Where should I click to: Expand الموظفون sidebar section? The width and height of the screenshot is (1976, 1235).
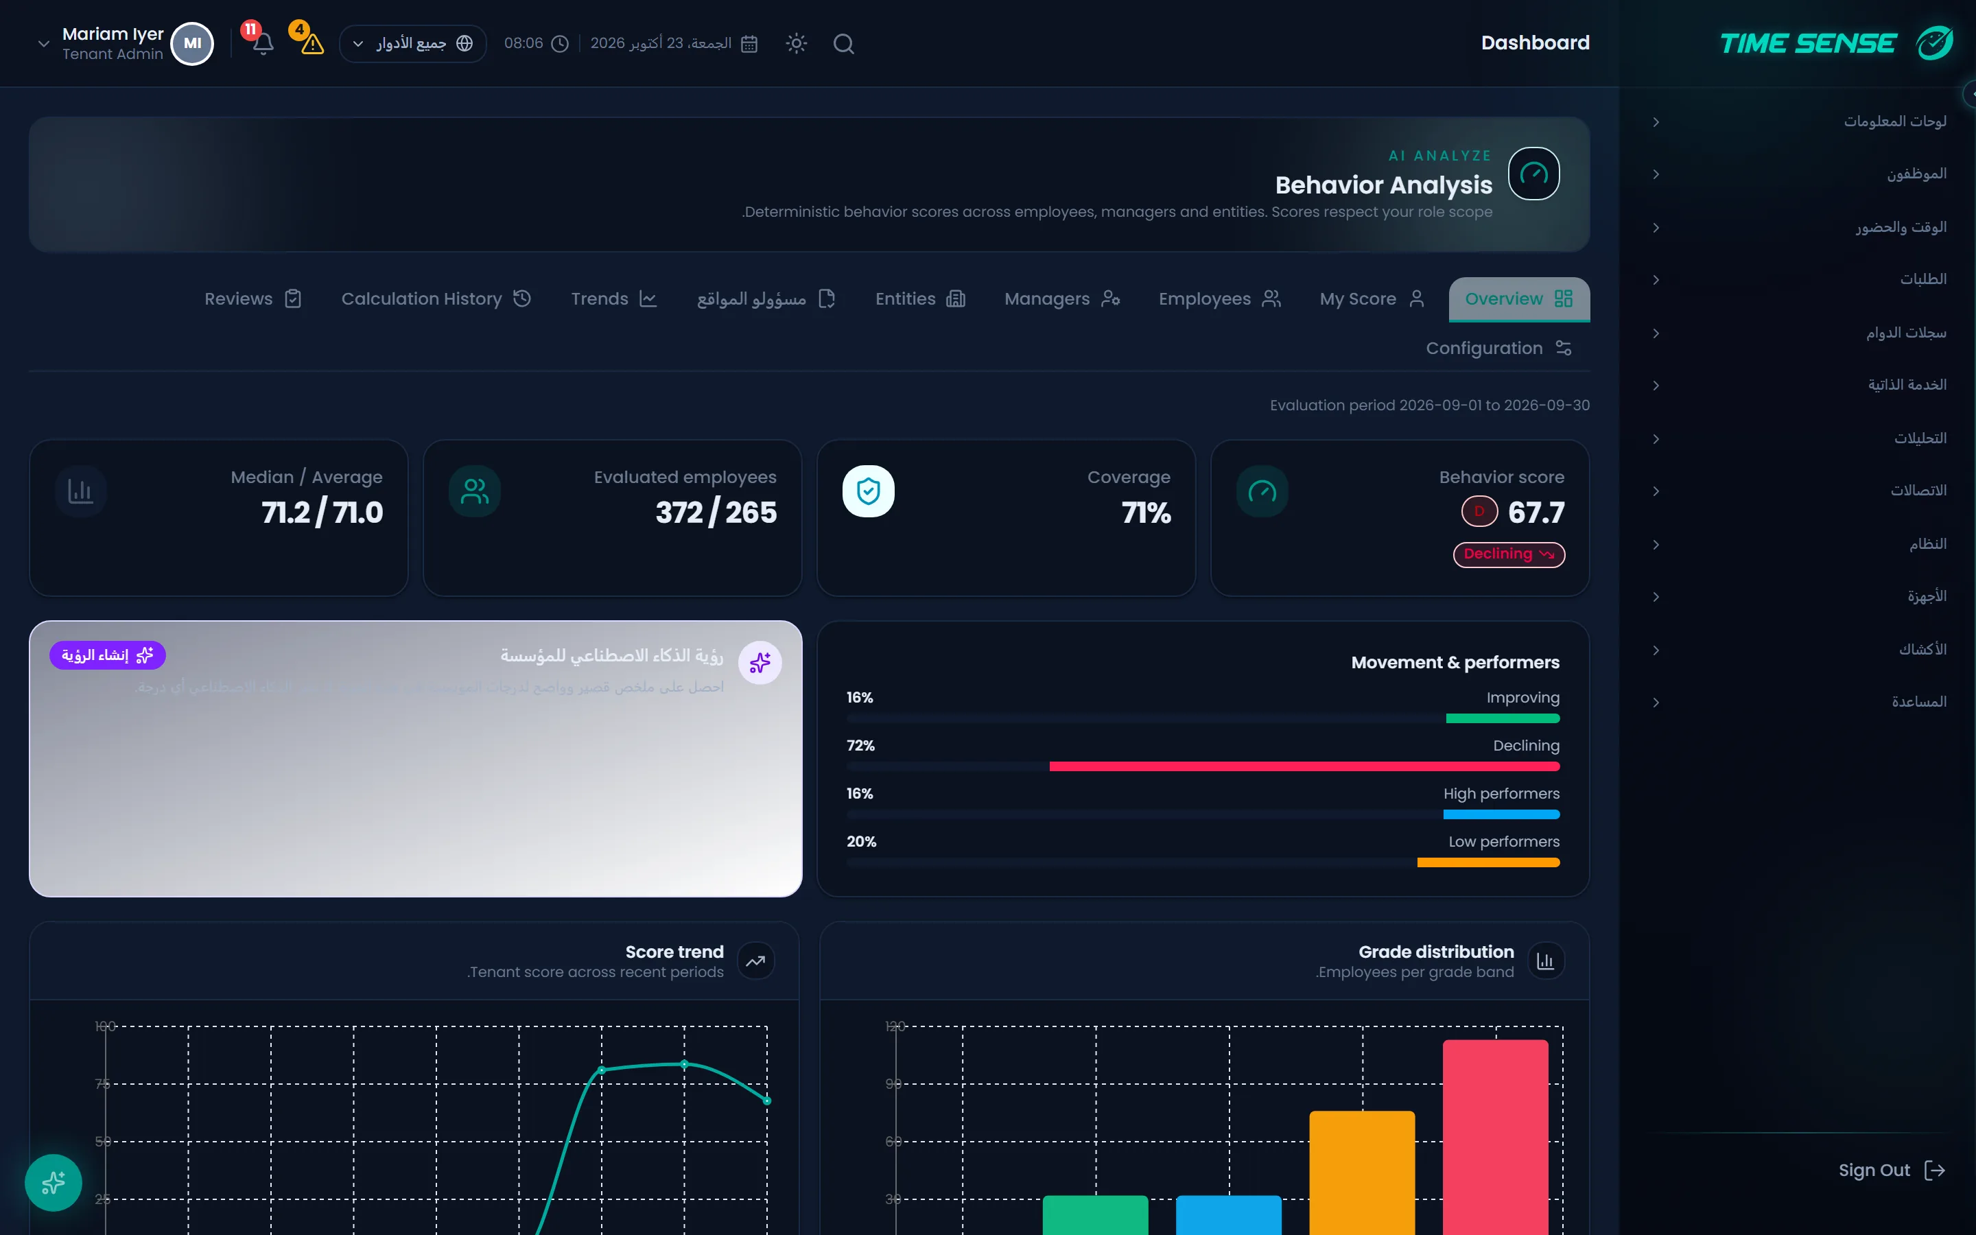click(x=1800, y=174)
